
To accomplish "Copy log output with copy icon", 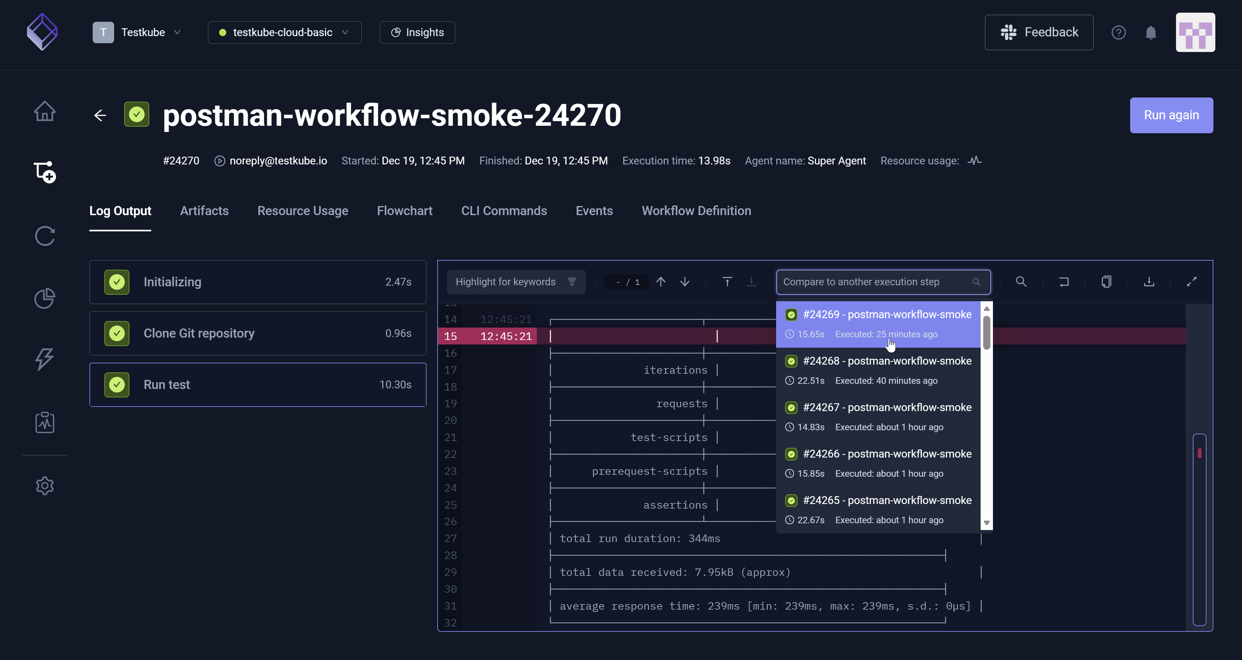I will [x=1106, y=282].
